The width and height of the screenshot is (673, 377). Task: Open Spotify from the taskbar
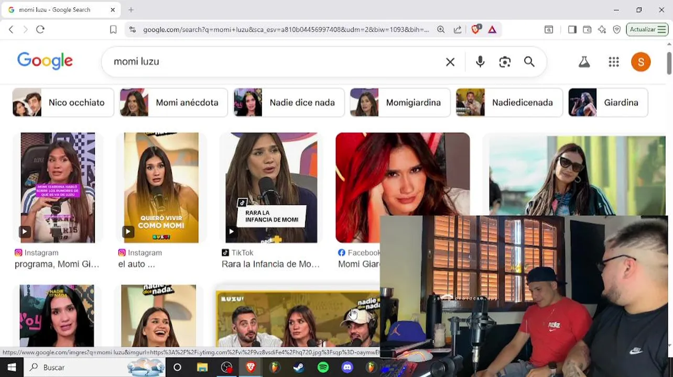[323, 368]
